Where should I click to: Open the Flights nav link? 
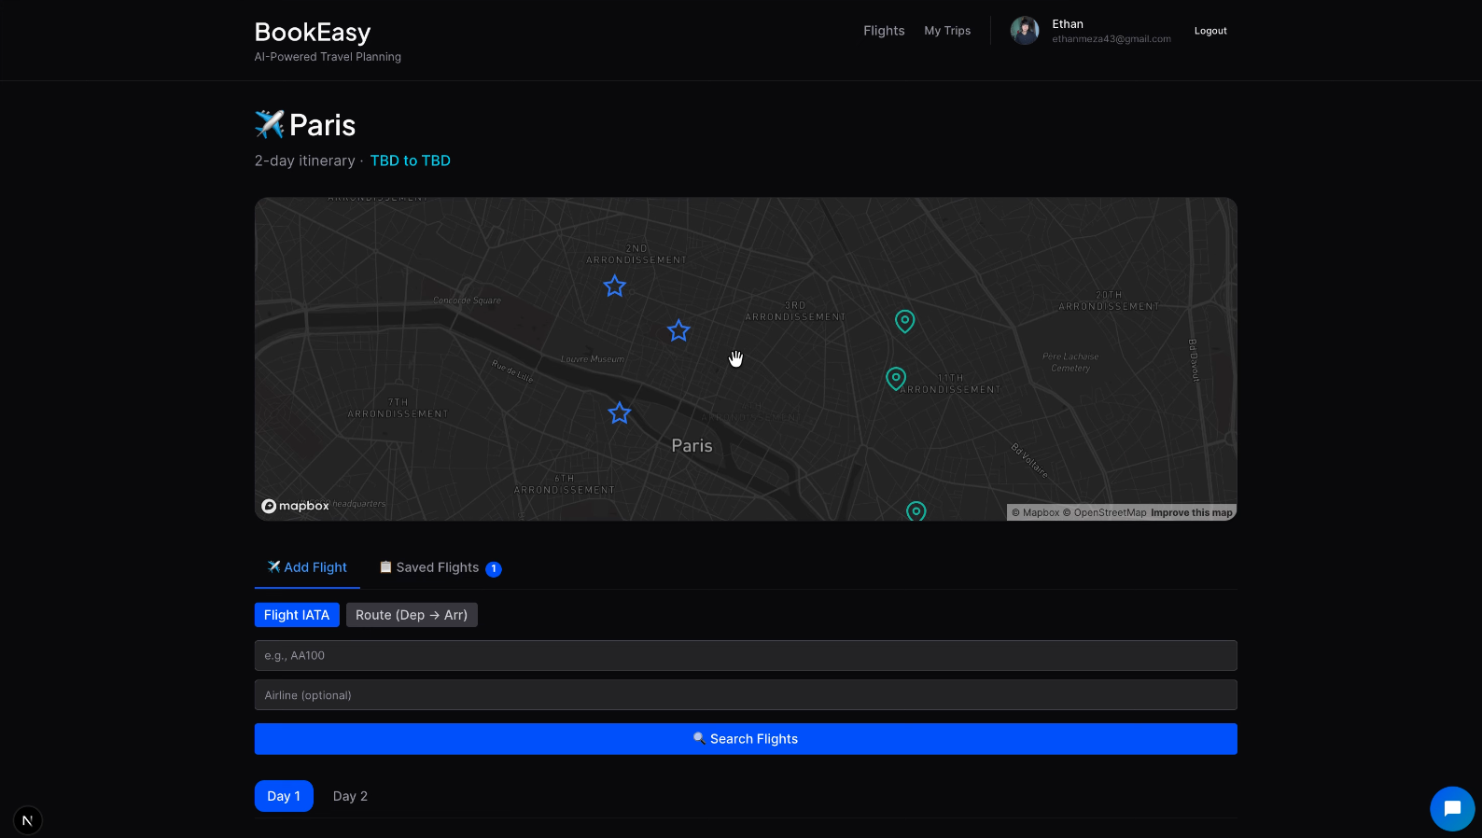pyautogui.click(x=884, y=31)
